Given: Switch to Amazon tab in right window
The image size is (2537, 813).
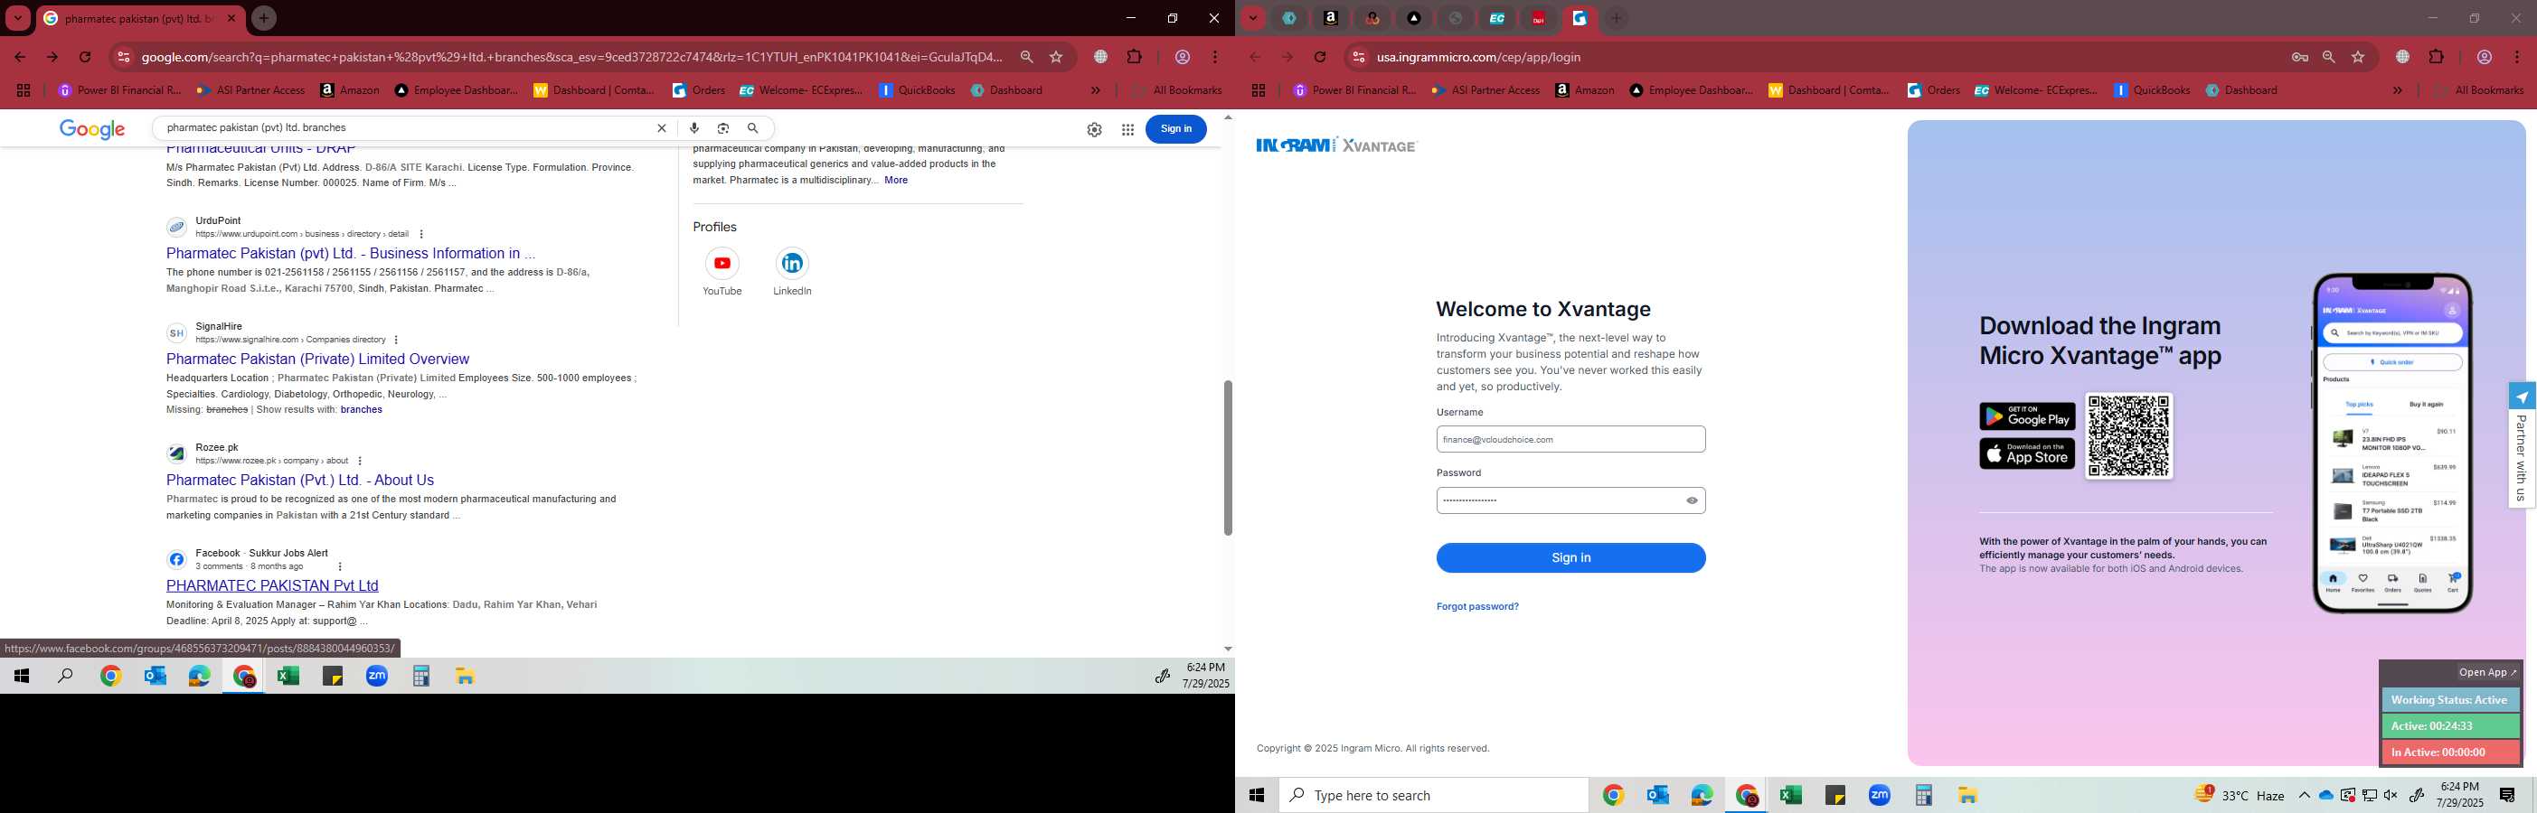Looking at the screenshot, I should (x=1331, y=18).
